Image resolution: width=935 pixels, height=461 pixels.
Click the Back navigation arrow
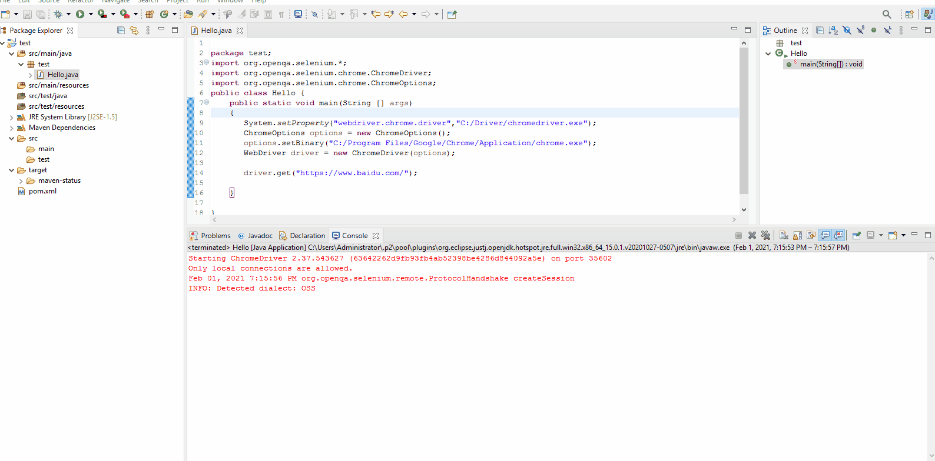click(403, 14)
